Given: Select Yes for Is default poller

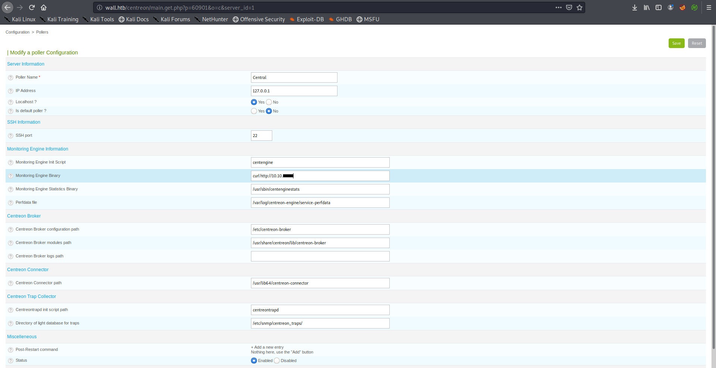Looking at the screenshot, I should coord(254,111).
